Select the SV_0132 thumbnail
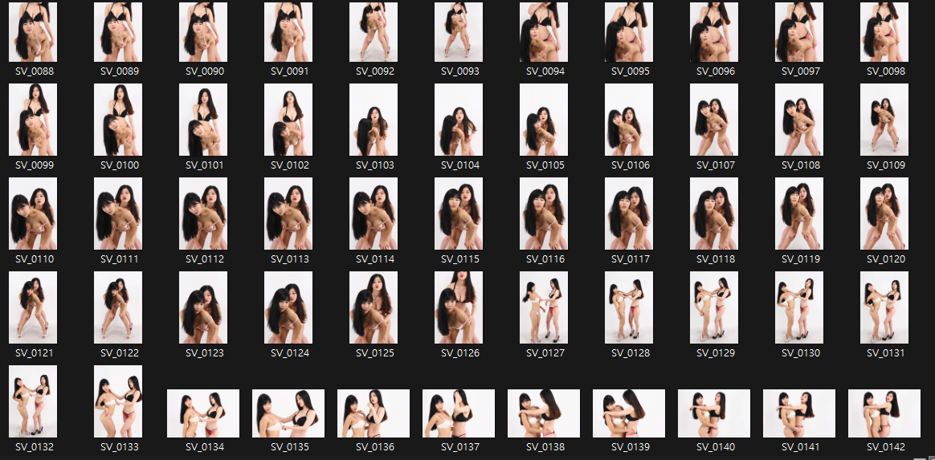The height and width of the screenshot is (460, 935). pyautogui.click(x=33, y=402)
